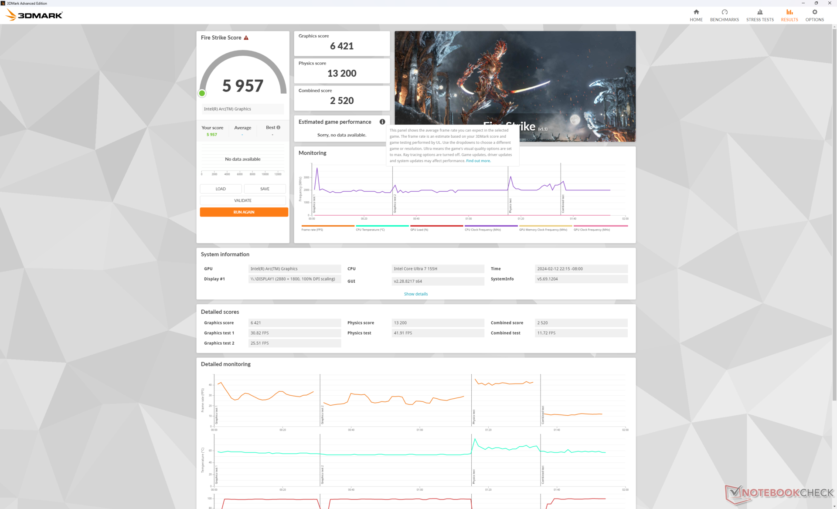The height and width of the screenshot is (509, 837).
Task: Click the 3DMark title bar app icon
Action: tap(3, 3)
